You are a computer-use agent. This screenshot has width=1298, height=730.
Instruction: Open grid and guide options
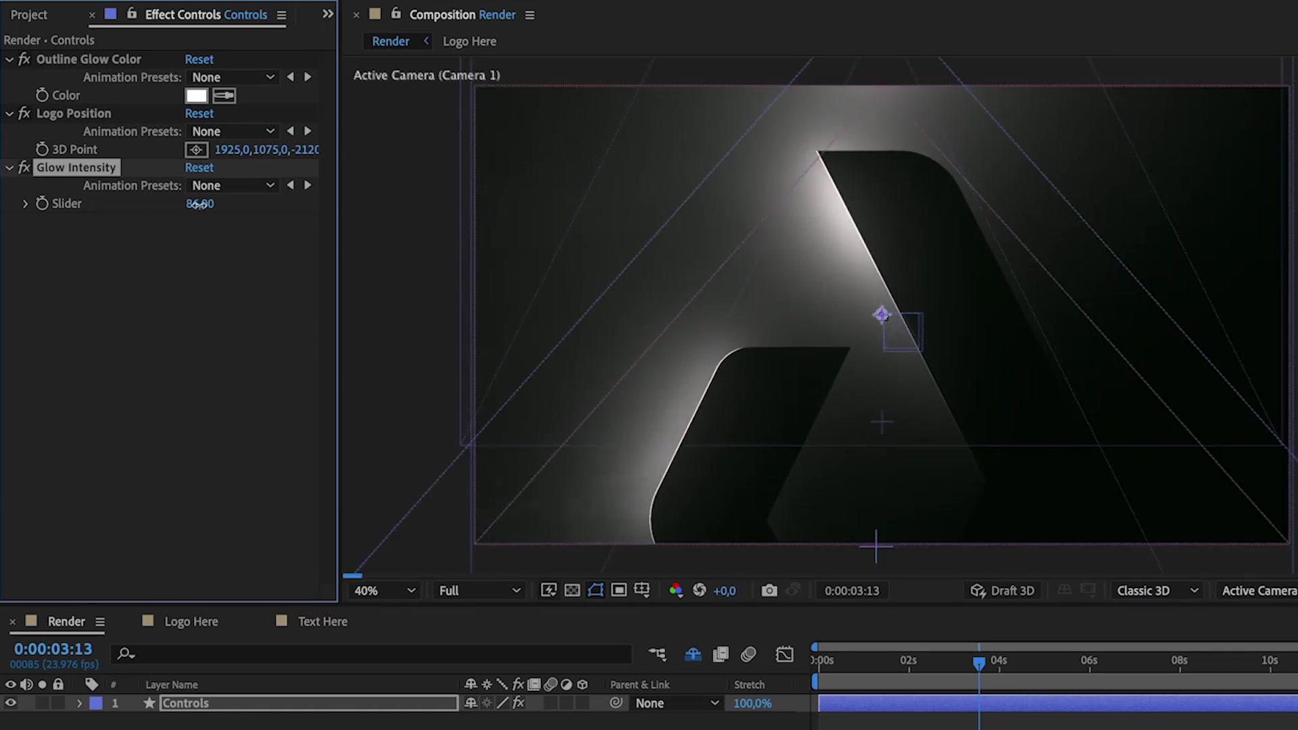(x=642, y=590)
